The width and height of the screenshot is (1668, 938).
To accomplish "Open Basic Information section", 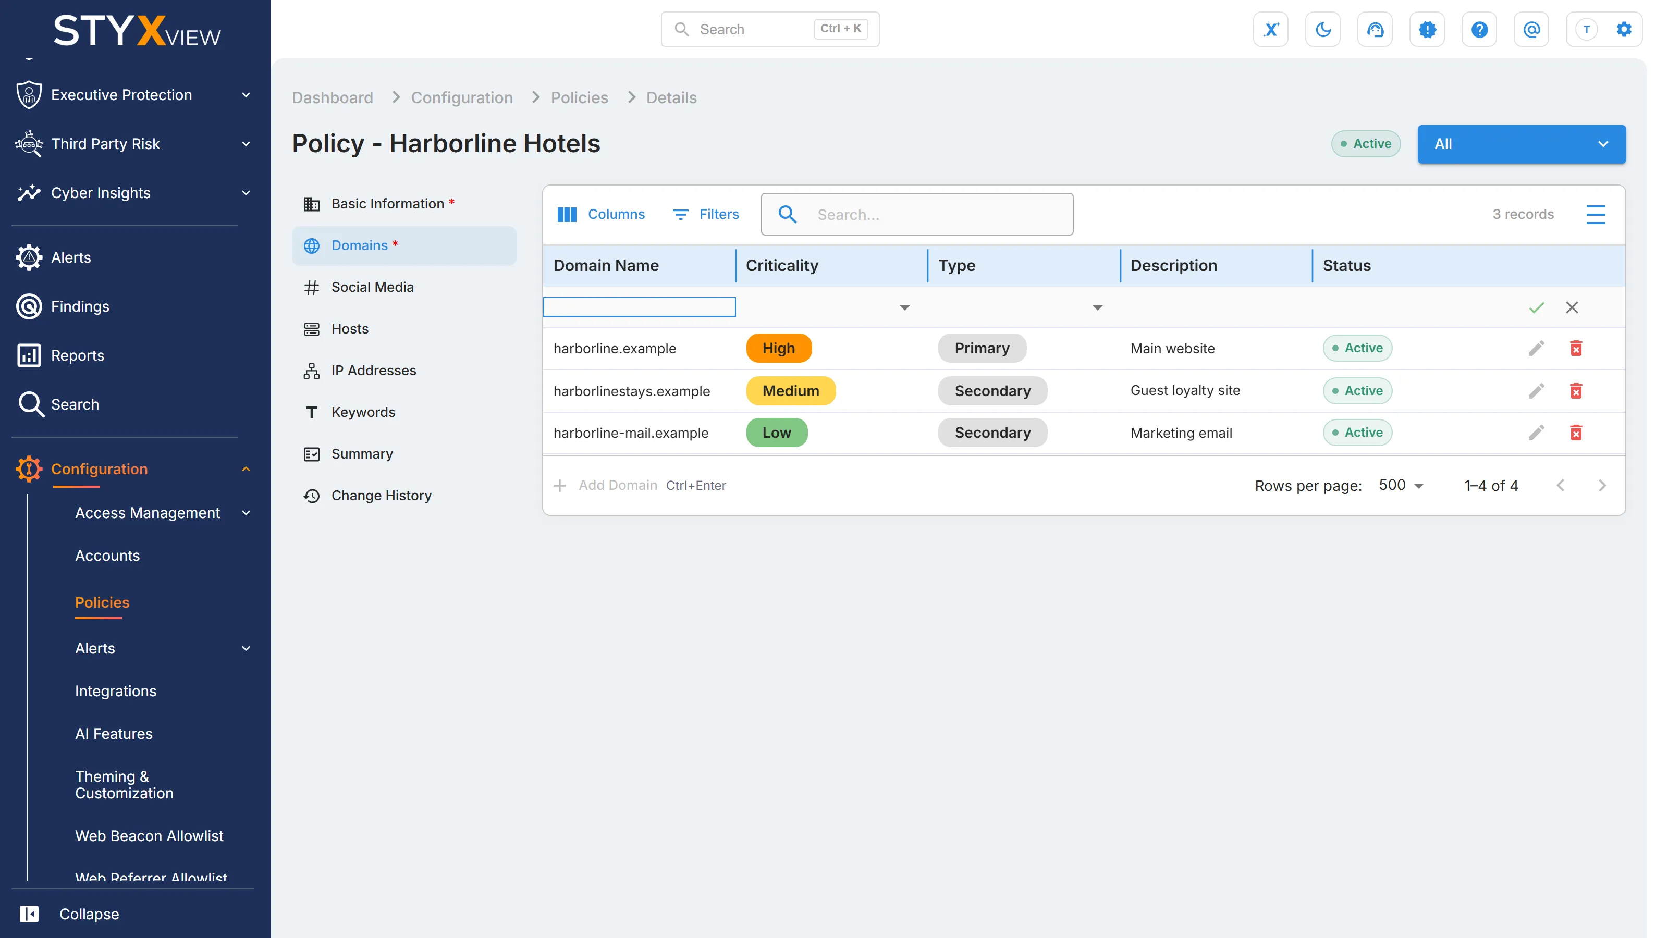I will [404, 204].
